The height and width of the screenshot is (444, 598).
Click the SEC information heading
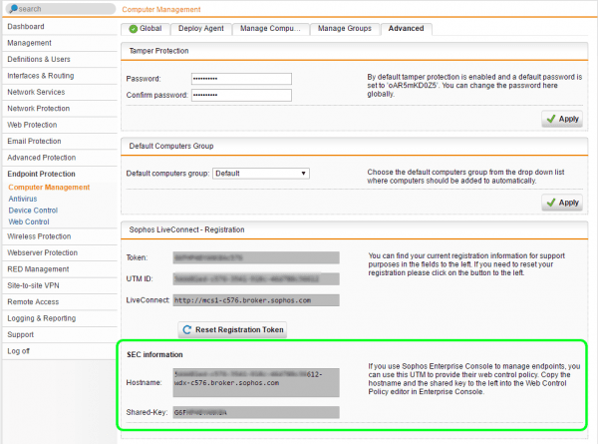click(154, 354)
